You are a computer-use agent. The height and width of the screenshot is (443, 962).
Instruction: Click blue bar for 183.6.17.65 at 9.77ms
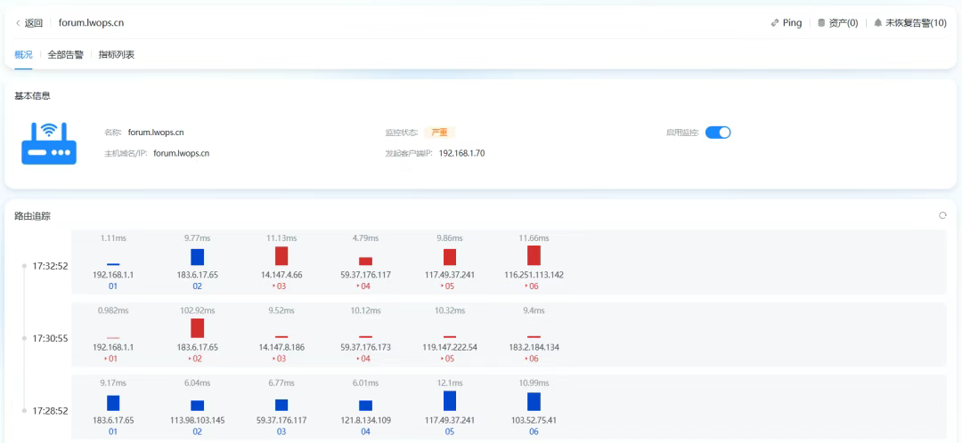click(x=197, y=257)
